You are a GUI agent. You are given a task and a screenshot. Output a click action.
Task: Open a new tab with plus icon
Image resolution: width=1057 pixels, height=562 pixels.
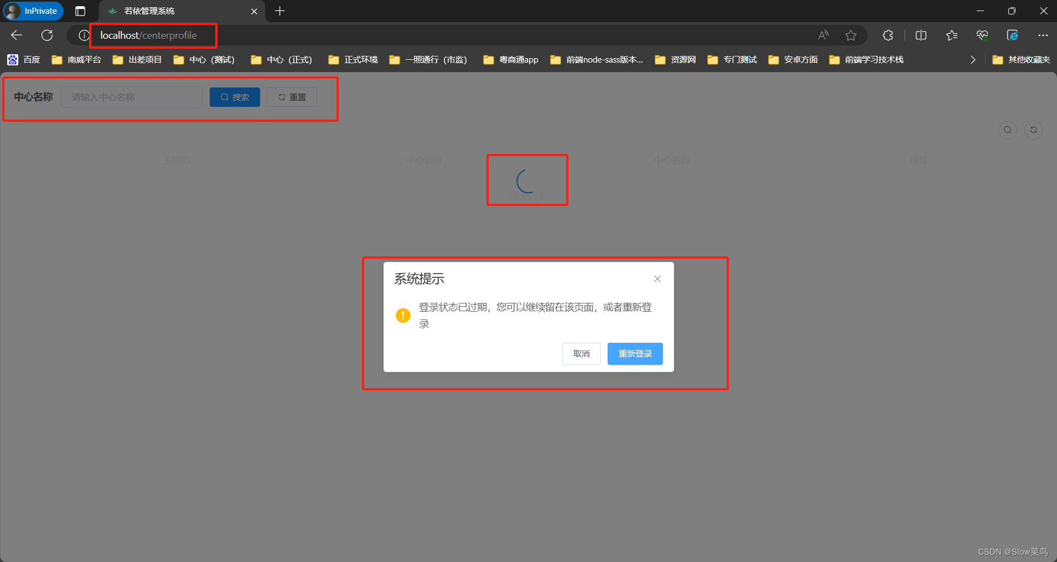[x=280, y=11]
